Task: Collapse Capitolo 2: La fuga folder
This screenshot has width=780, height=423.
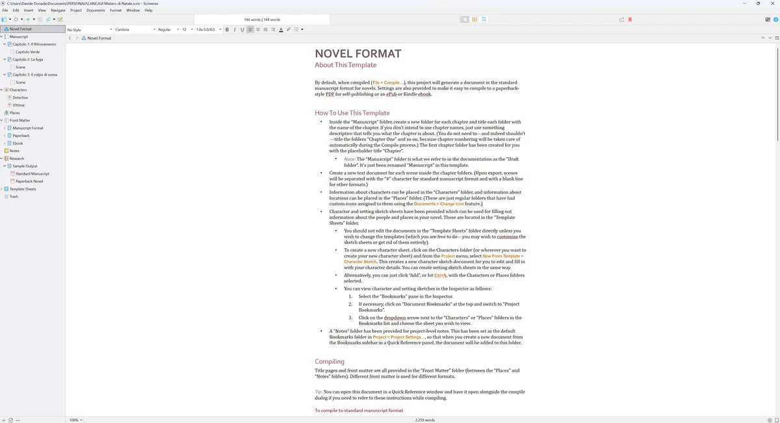Action: (x=5, y=59)
